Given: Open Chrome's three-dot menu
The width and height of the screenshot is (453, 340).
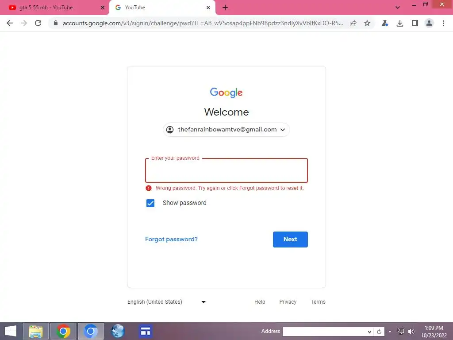Looking at the screenshot, I should click(443, 23).
